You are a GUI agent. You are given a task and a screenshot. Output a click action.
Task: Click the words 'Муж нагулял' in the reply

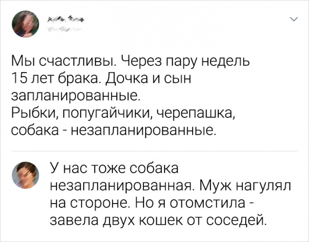pos(245,186)
